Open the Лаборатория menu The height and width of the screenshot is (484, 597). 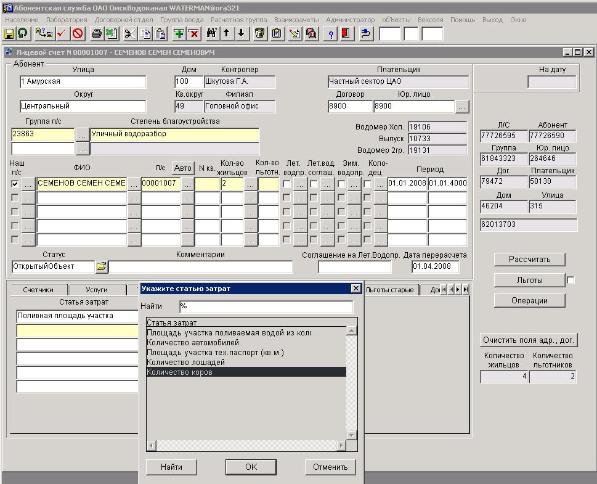(x=67, y=20)
